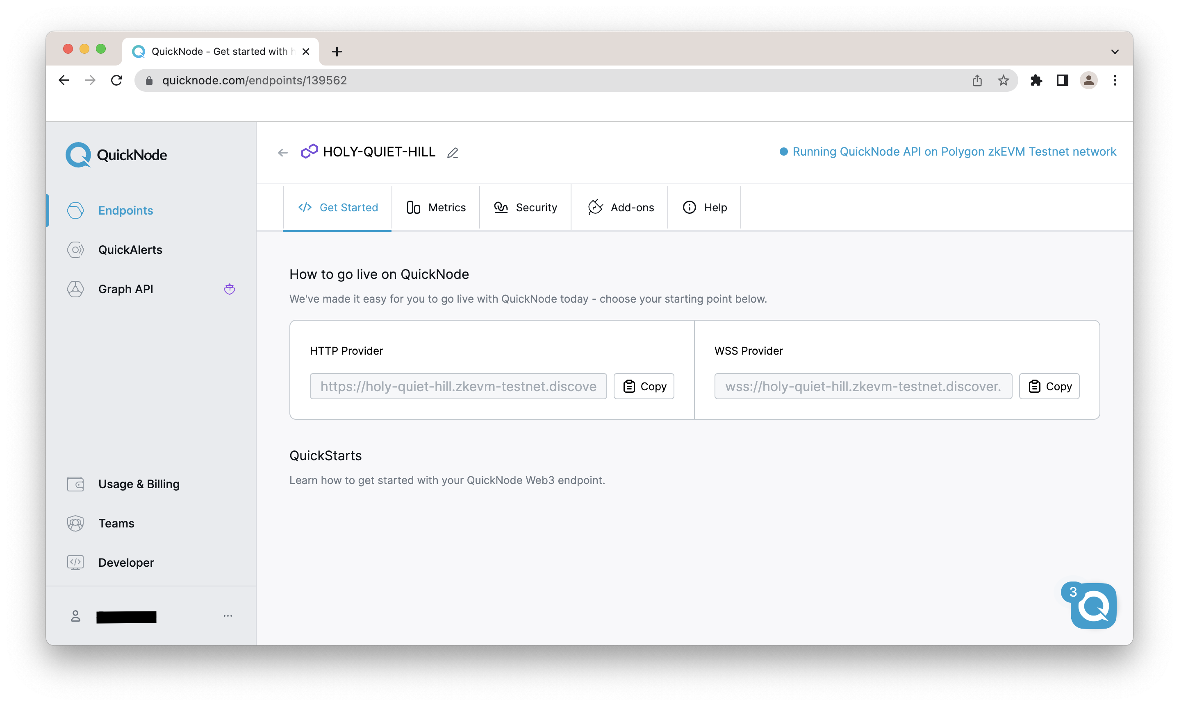1179x706 pixels.
Task: Reload the page
Action: [117, 80]
